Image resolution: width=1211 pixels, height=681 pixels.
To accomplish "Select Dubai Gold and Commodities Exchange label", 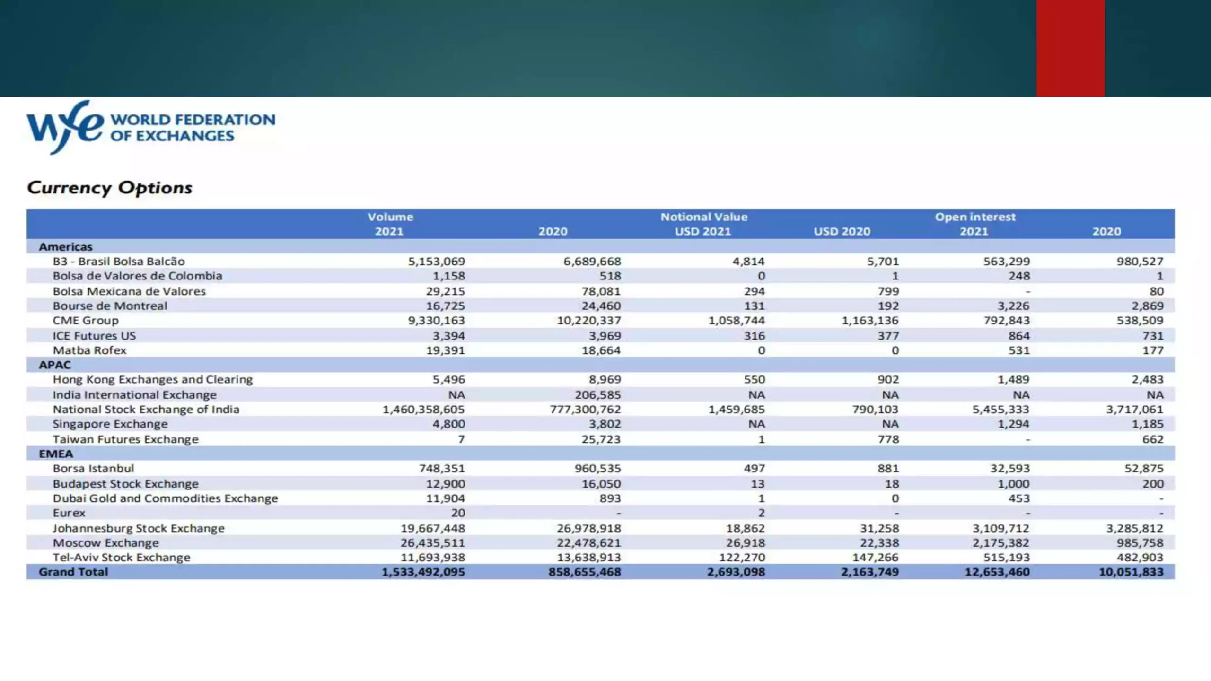I will click(x=165, y=498).
